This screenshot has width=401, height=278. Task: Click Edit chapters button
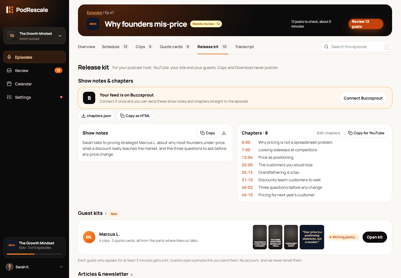pyautogui.click(x=329, y=133)
